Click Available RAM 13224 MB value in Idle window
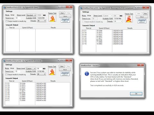 point(41,18)
